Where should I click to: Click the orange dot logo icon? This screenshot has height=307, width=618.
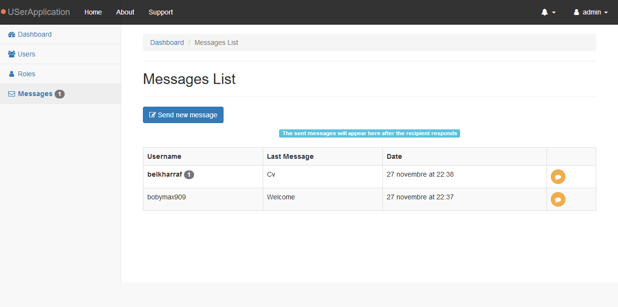(3, 12)
